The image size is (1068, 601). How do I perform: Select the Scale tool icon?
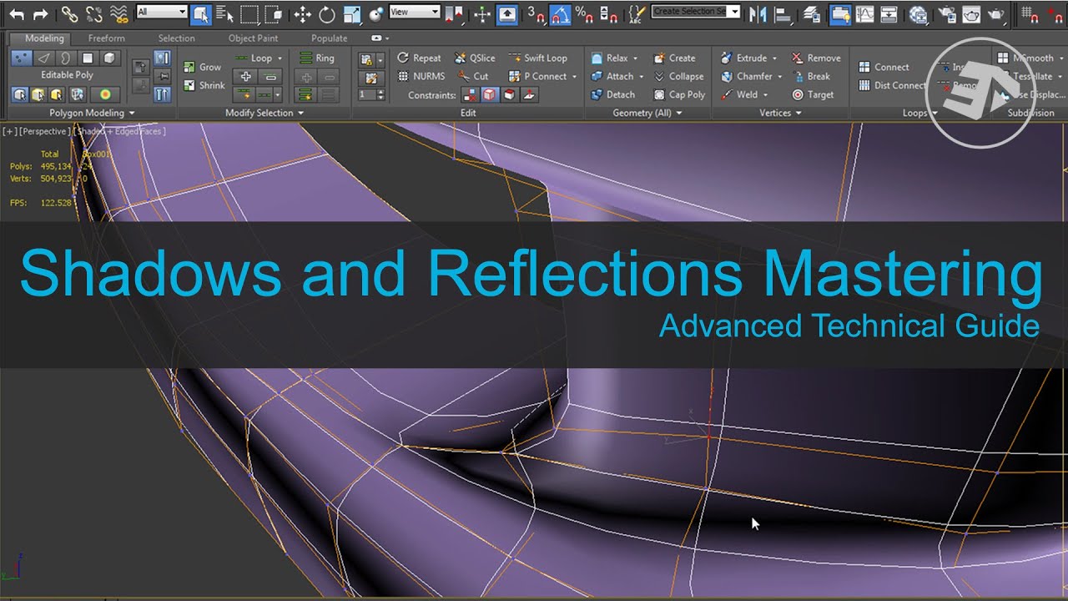[351, 13]
